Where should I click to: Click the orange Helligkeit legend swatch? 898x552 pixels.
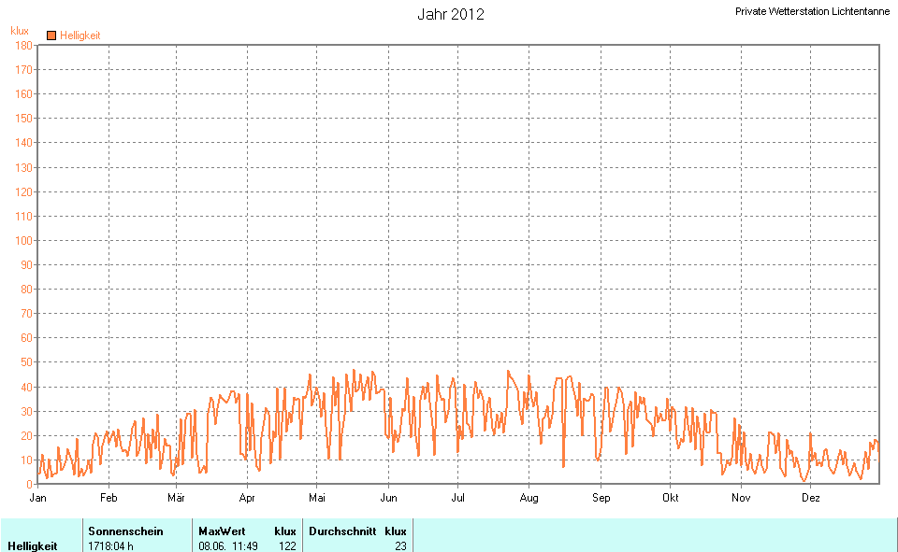click(x=51, y=35)
